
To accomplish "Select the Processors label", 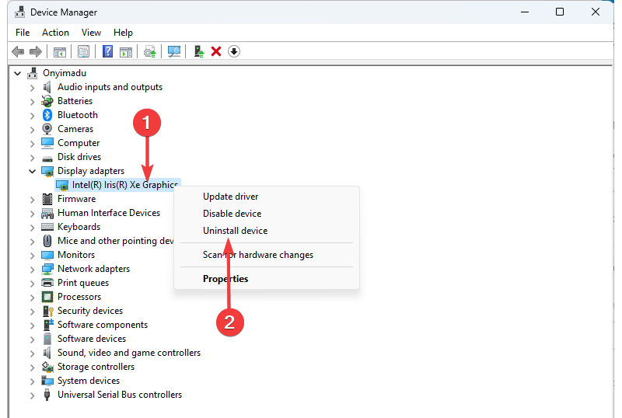I will (x=79, y=297).
